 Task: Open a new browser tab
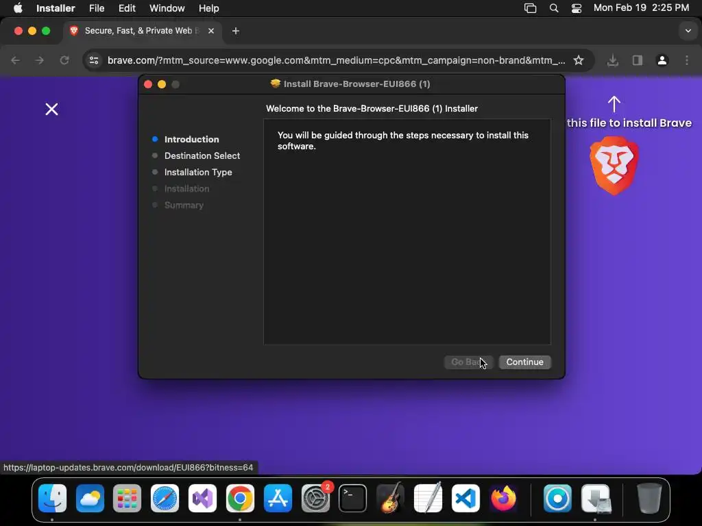coord(236,31)
